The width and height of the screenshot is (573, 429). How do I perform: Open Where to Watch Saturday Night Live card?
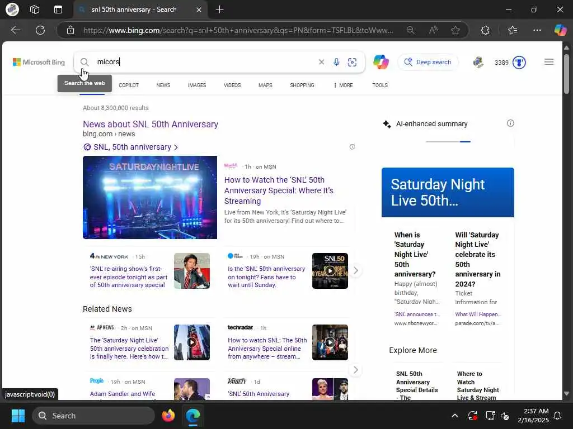(478, 385)
